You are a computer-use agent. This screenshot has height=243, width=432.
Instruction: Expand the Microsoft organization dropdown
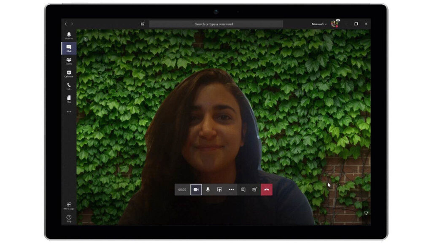(319, 24)
